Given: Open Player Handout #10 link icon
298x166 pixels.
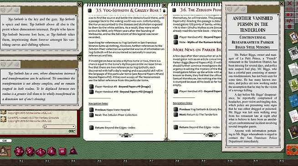Looking at the screenshot, I should [91, 92].
